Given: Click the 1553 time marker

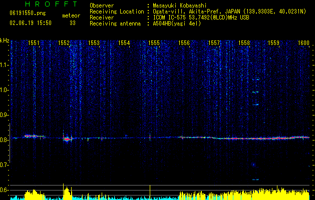Looking at the screenshot, I should [94, 43].
